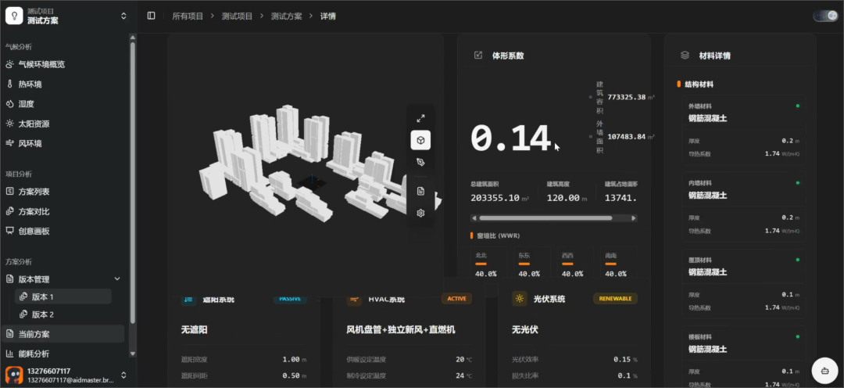The width and height of the screenshot is (844, 388).
Task: Click the 结构材料 section heading
Action: click(699, 84)
